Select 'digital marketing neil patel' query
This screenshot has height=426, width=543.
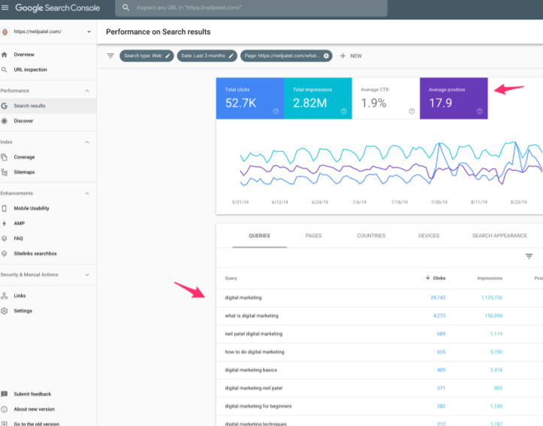click(x=379, y=388)
